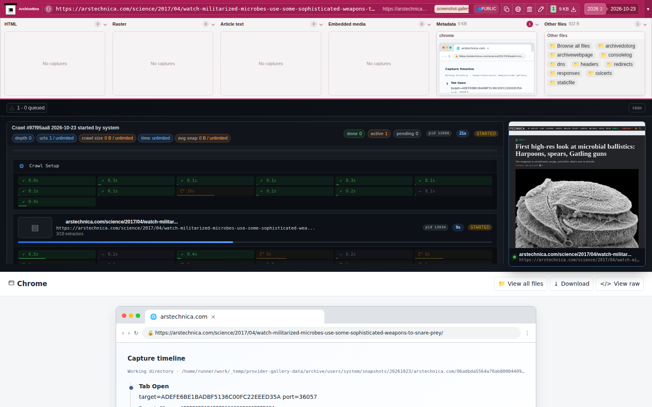Open the top-right header dropdown arrow
The height and width of the screenshot is (407, 652).
648,9
